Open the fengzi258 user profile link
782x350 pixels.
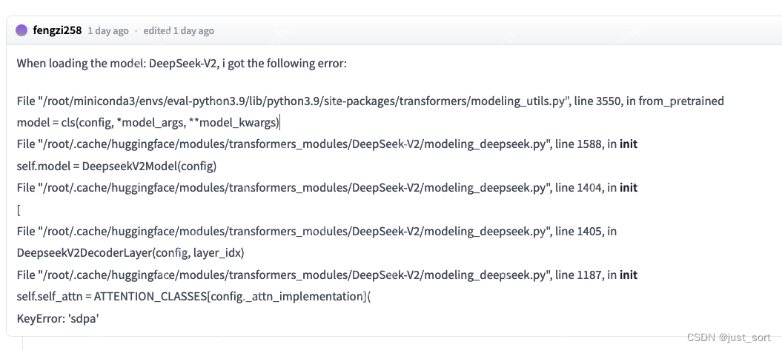point(57,30)
